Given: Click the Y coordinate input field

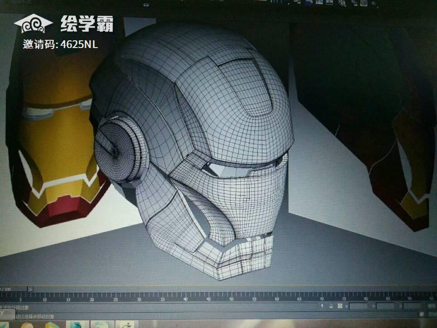Looking at the screenshot, I should point(385,306).
